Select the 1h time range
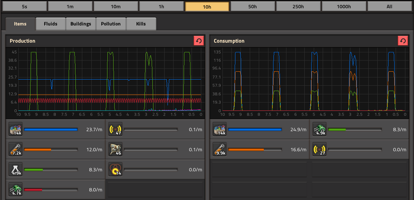 click(161, 6)
